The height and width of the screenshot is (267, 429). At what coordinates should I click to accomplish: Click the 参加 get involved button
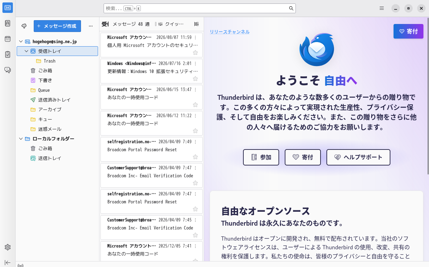[261, 157]
